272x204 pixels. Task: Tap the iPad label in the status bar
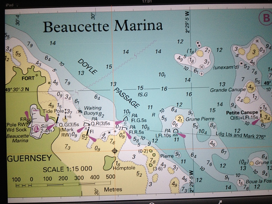(9, 5)
